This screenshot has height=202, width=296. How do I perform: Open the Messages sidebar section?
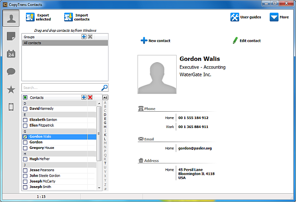(11, 72)
